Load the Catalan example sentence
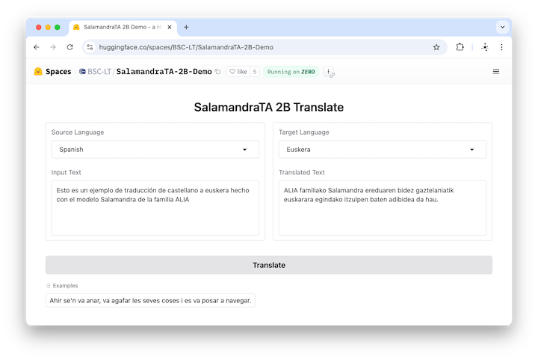 [x=150, y=301]
